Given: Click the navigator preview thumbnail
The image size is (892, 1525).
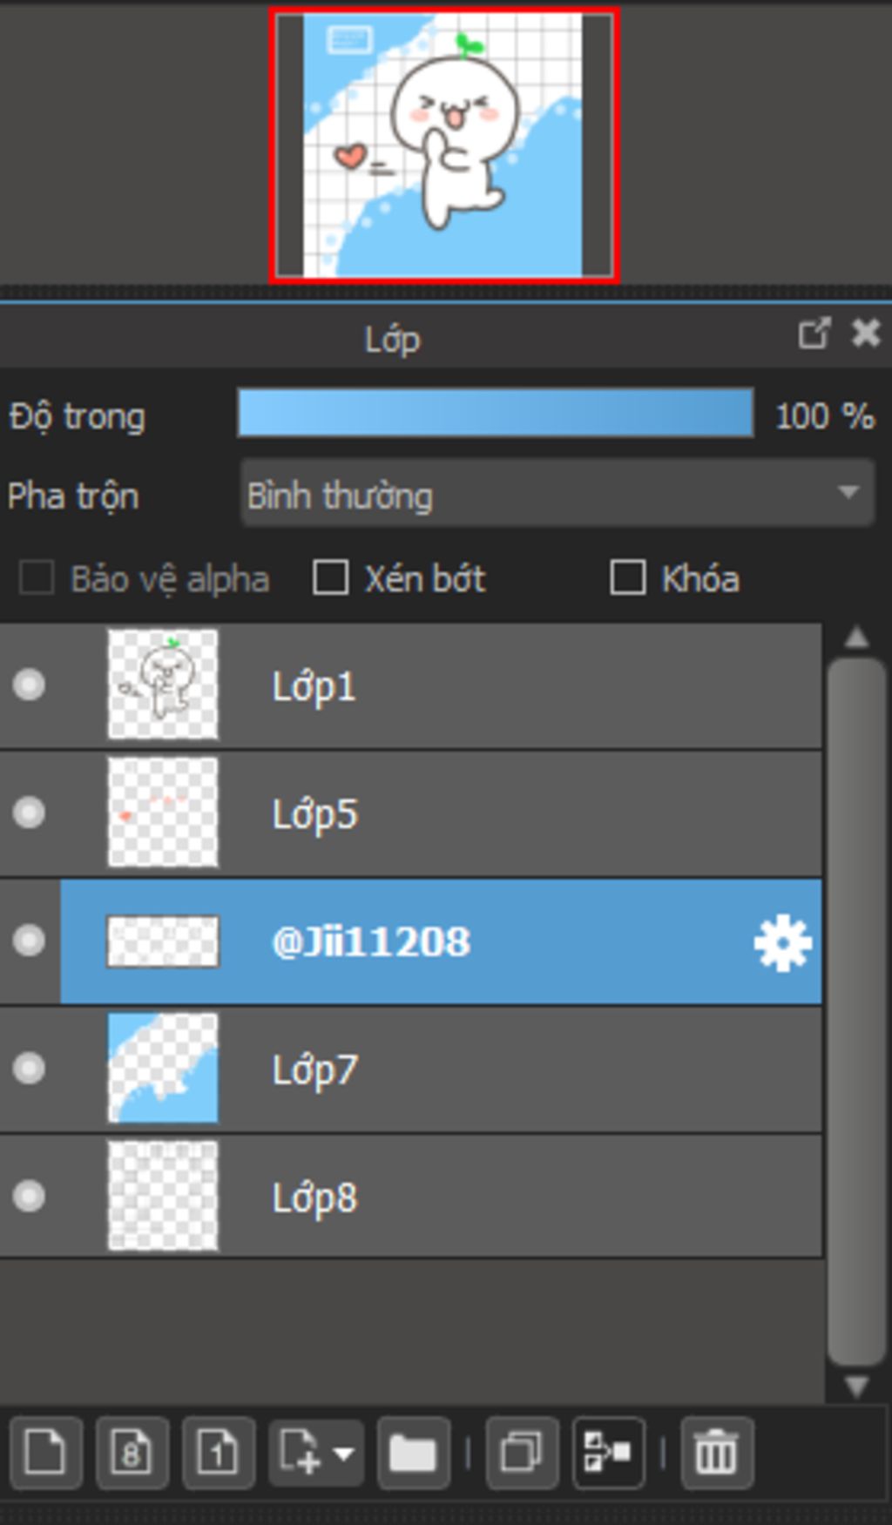Looking at the screenshot, I should tap(444, 146).
